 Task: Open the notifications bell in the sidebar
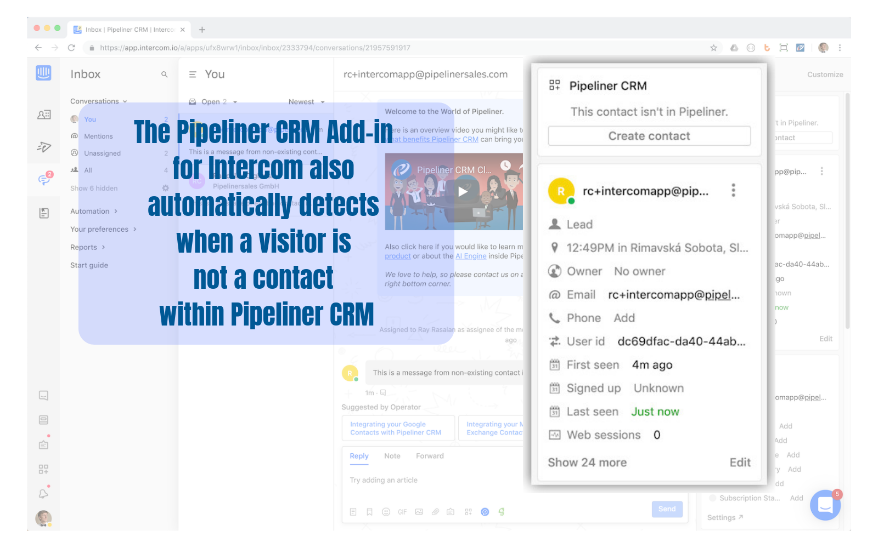tap(44, 493)
